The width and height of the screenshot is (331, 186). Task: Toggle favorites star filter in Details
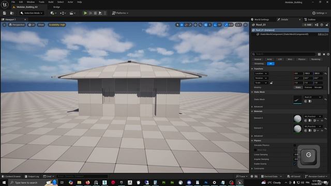[x=324, y=54]
